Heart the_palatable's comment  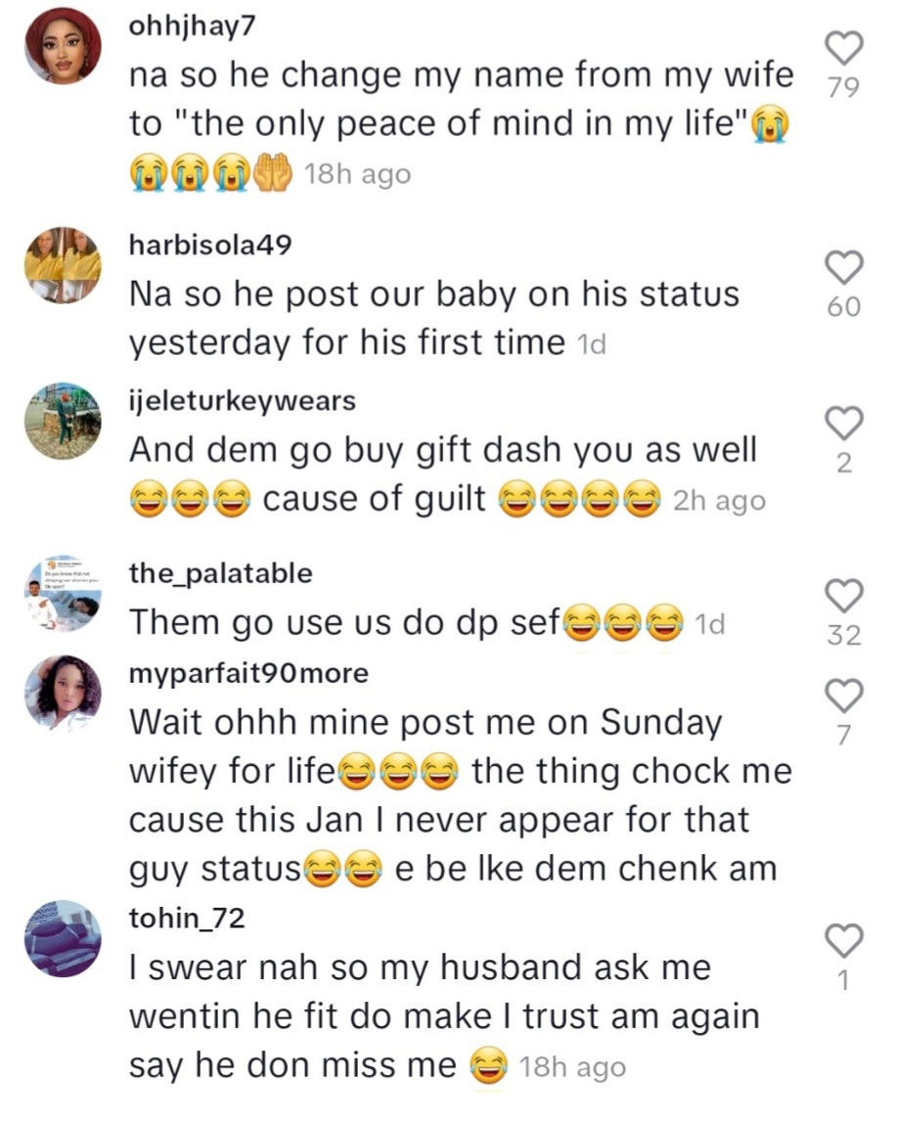843,596
